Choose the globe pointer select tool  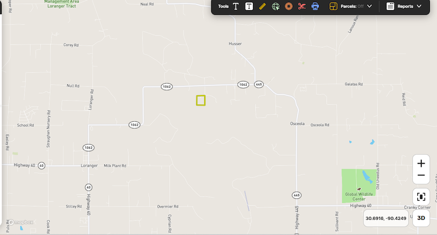click(276, 6)
